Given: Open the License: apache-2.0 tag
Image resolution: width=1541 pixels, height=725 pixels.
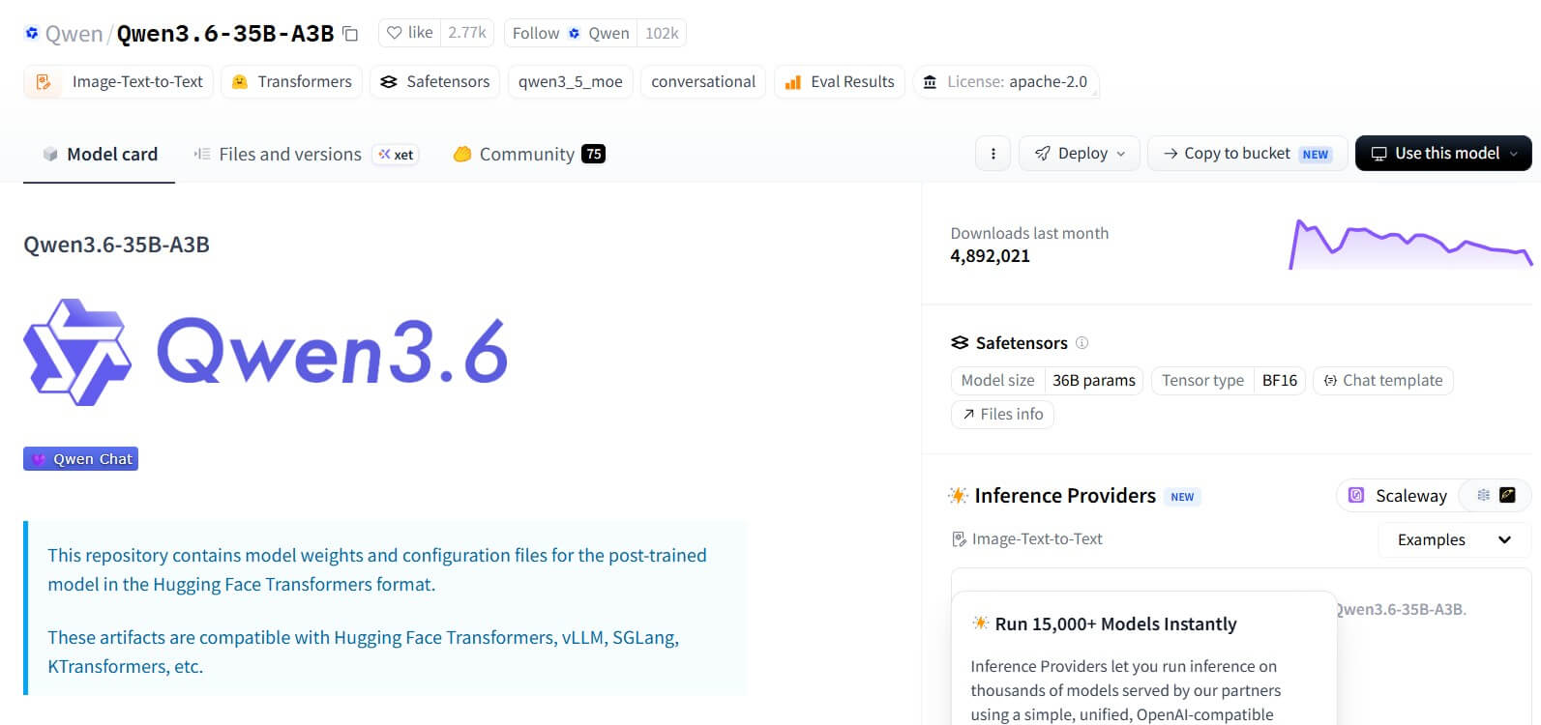Looking at the screenshot, I should click(1006, 81).
